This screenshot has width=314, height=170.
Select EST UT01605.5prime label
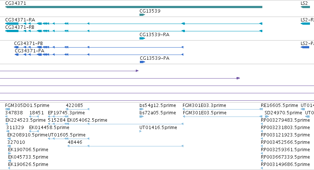click(x=67, y=135)
